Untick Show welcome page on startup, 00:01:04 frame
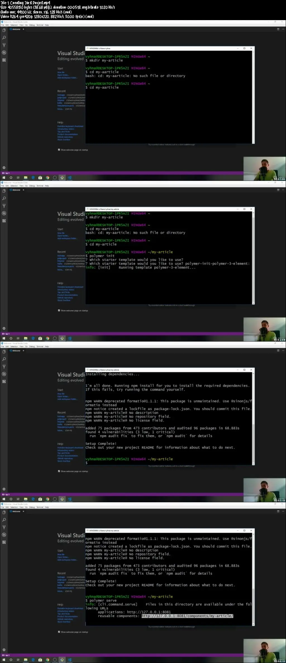 [x=59, y=150]
